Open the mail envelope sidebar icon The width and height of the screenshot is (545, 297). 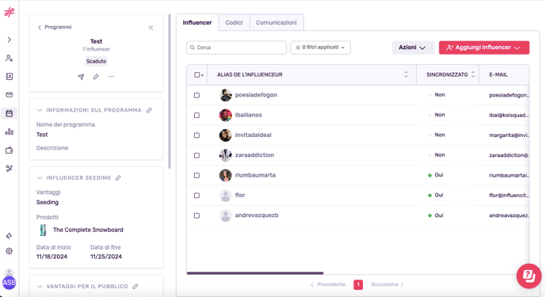pyautogui.click(x=10, y=95)
